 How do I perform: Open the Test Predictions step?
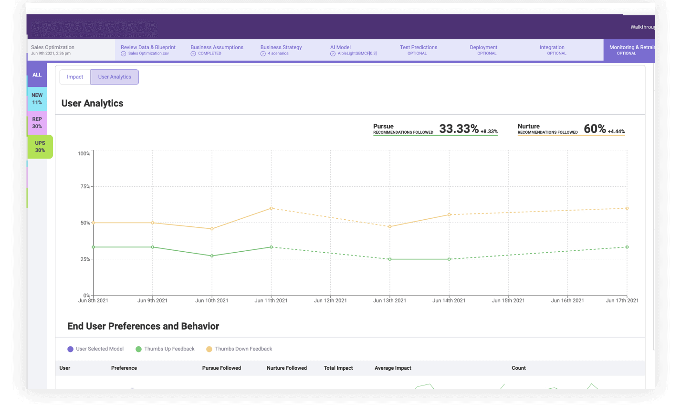(x=419, y=50)
